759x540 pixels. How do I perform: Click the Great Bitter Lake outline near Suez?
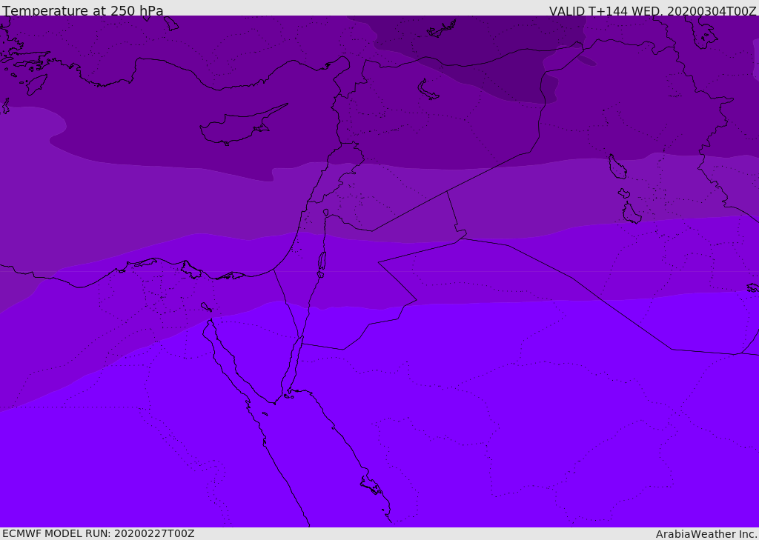coord(206,307)
